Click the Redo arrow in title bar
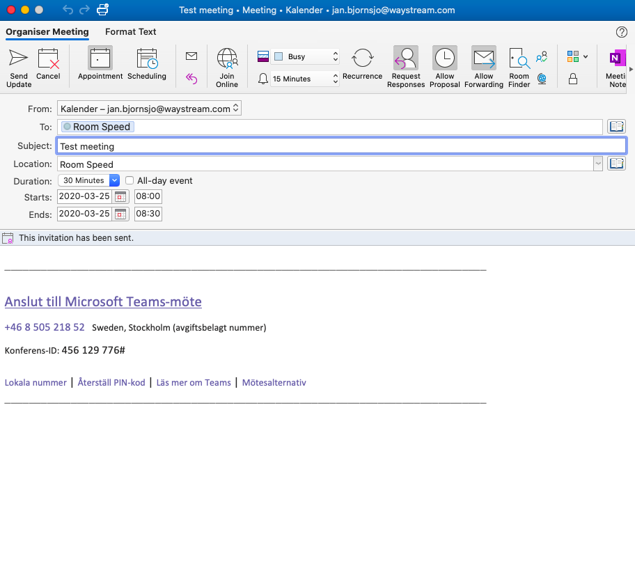The image size is (635, 575). point(84,10)
